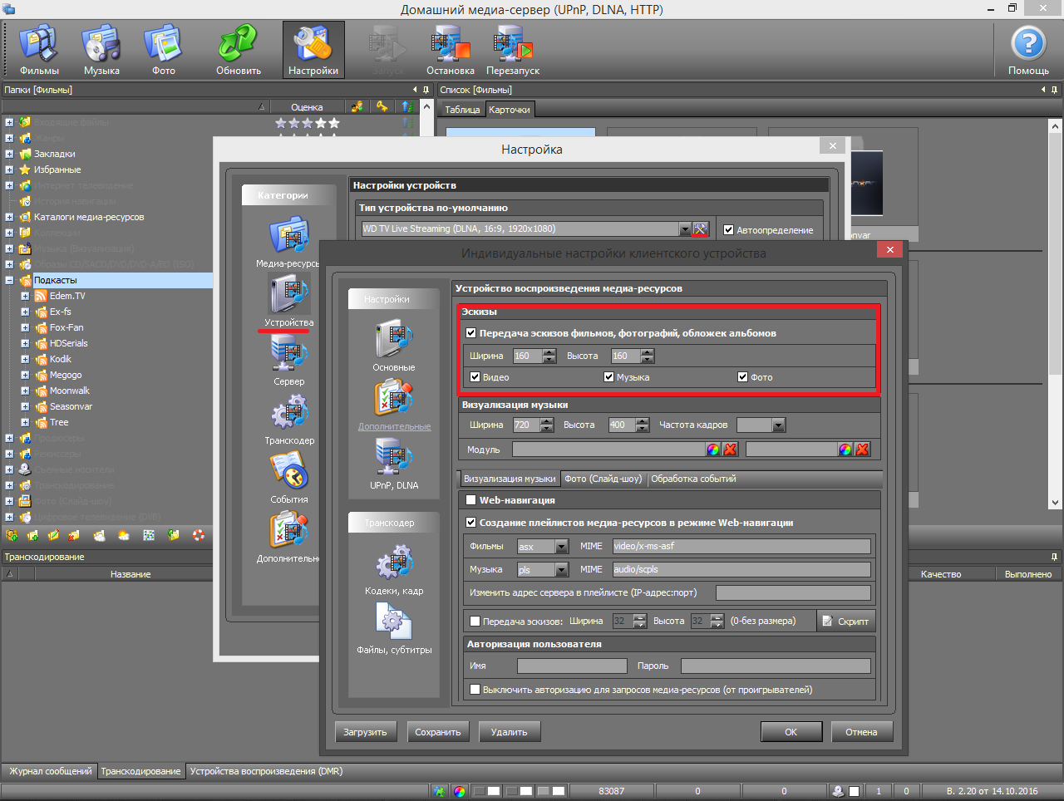Click the Загрузить button
This screenshot has width=1064, height=801.
click(x=365, y=732)
